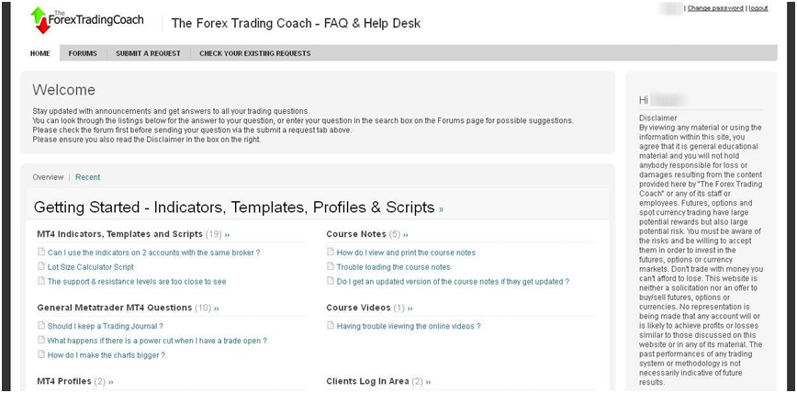Screen dimensions: 797x393
Task: Open the Forums tab
Action: click(83, 53)
